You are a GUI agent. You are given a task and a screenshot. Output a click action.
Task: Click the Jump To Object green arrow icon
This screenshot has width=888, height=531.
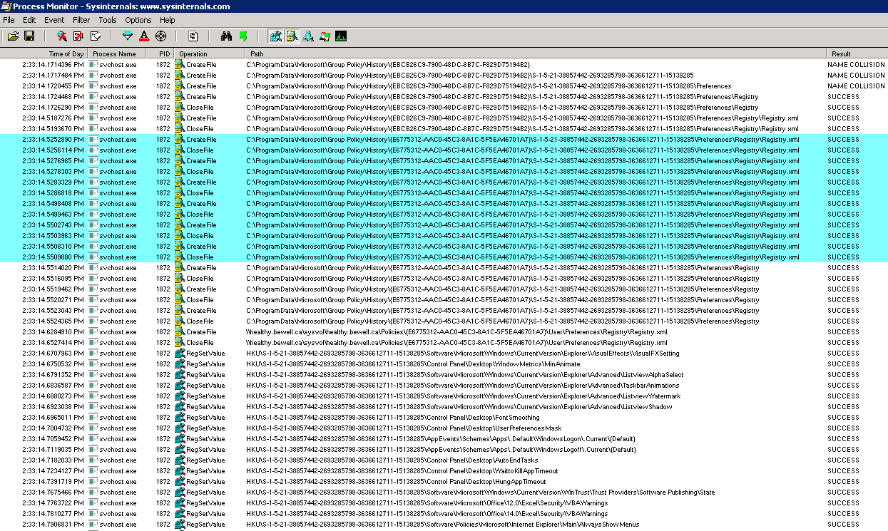pyautogui.click(x=243, y=36)
